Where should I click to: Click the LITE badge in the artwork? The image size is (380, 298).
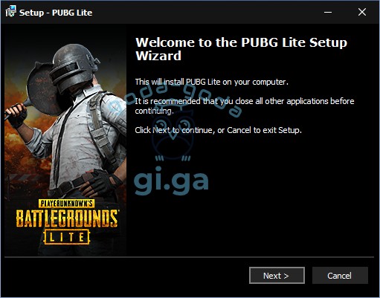click(x=66, y=237)
